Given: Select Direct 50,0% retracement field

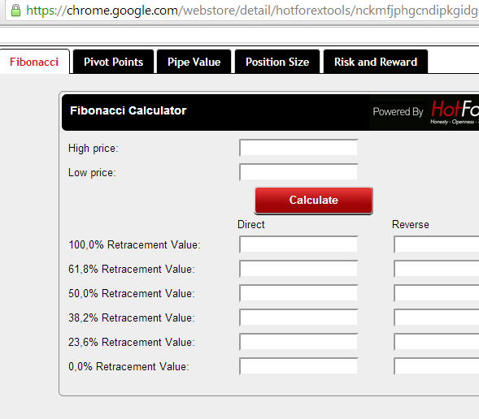Looking at the screenshot, I should (x=298, y=293).
